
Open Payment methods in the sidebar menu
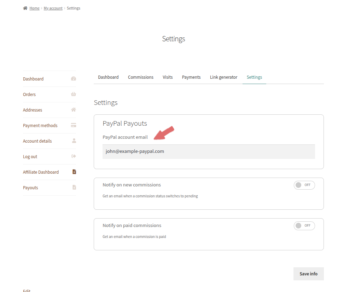tap(40, 126)
